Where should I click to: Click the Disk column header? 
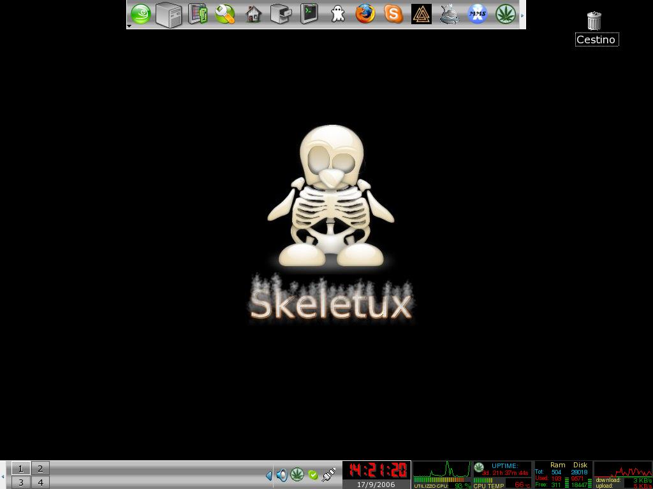[x=580, y=465]
